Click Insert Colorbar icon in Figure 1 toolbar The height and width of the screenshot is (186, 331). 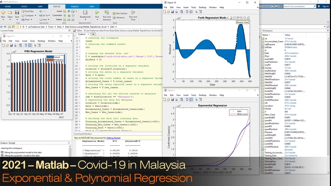pos(187,100)
